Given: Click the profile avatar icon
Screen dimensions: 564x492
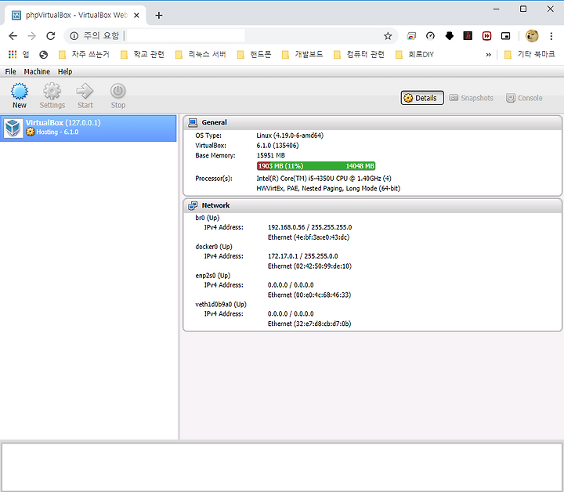Looking at the screenshot, I should point(532,35).
